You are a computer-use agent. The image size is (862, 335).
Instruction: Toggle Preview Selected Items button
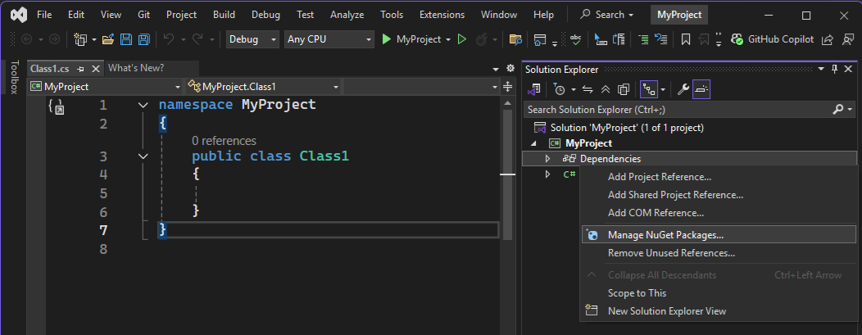point(701,88)
